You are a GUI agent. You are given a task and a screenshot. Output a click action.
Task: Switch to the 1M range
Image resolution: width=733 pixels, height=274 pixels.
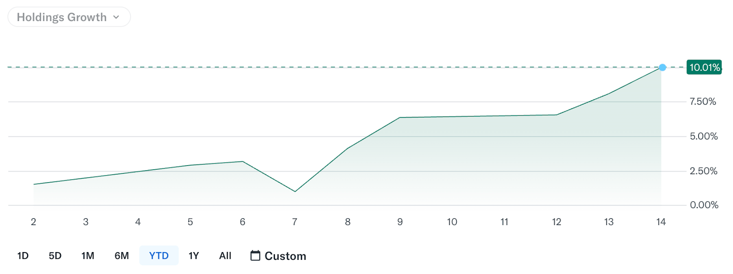[x=88, y=256]
